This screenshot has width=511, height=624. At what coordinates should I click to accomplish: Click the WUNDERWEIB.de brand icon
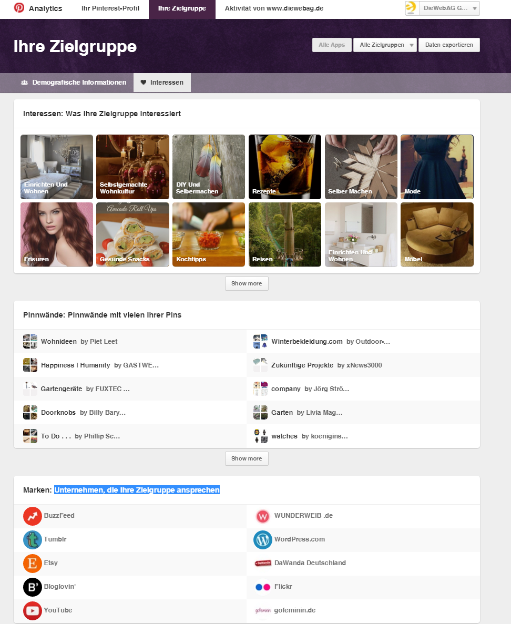click(263, 516)
